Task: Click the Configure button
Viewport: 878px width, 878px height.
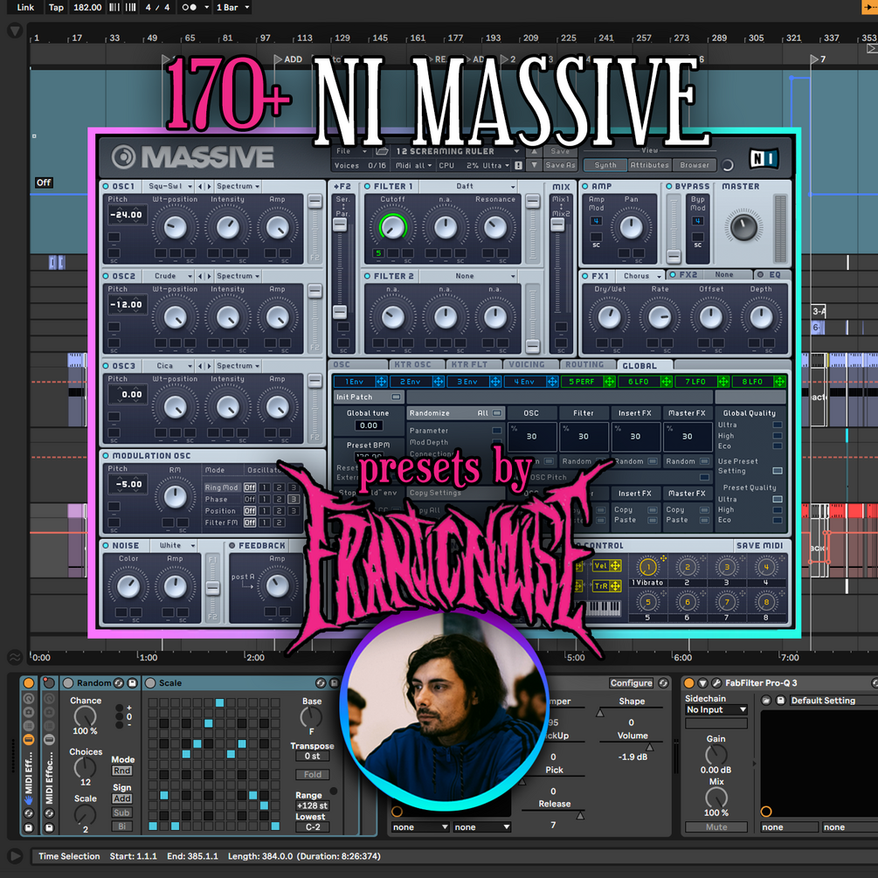Action: point(632,683)
